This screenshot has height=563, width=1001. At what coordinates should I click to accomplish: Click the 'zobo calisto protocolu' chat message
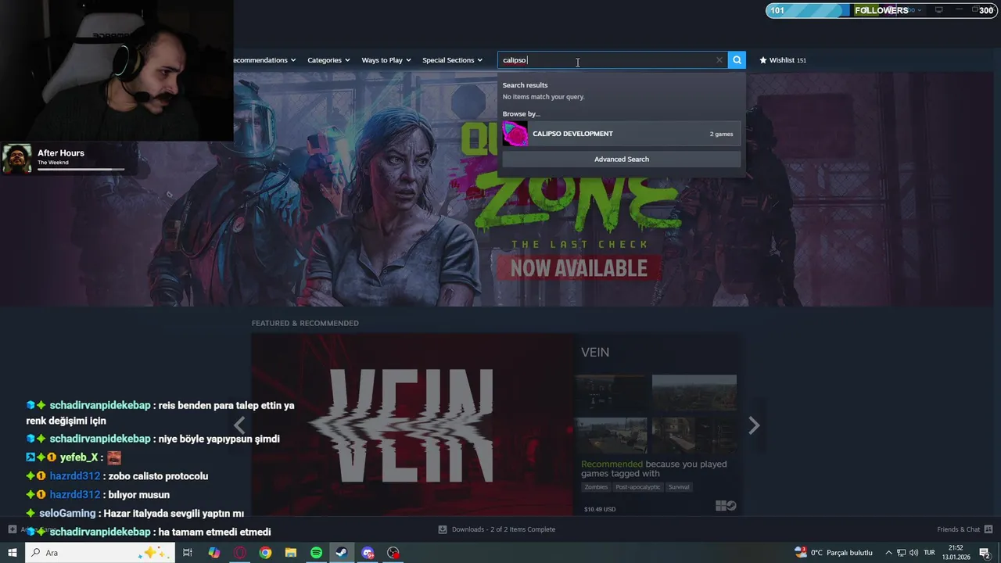tap(159, 476)
